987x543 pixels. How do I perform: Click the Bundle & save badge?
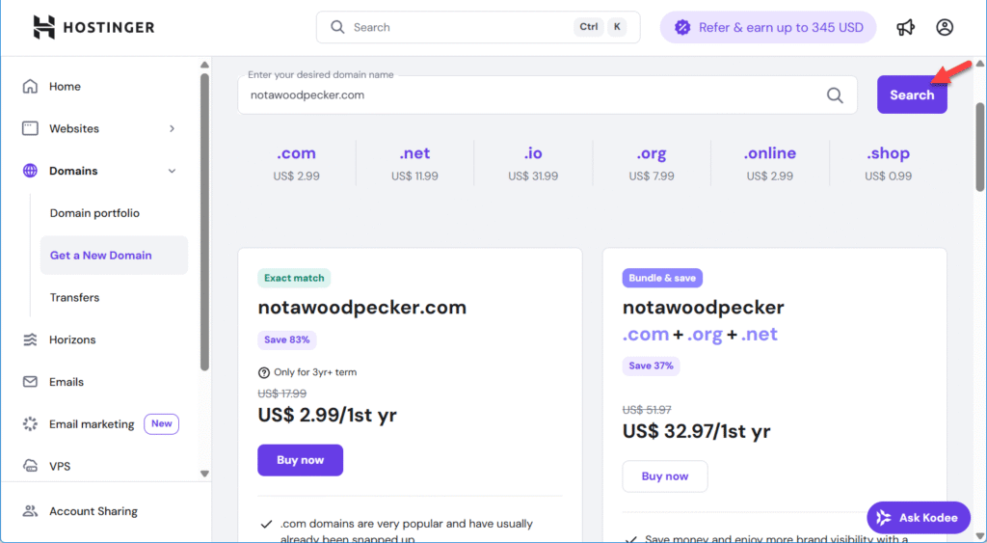(662, 278)
